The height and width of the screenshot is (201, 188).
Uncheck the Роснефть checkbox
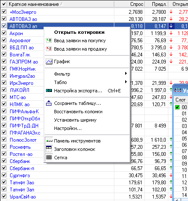click(4, 147)
